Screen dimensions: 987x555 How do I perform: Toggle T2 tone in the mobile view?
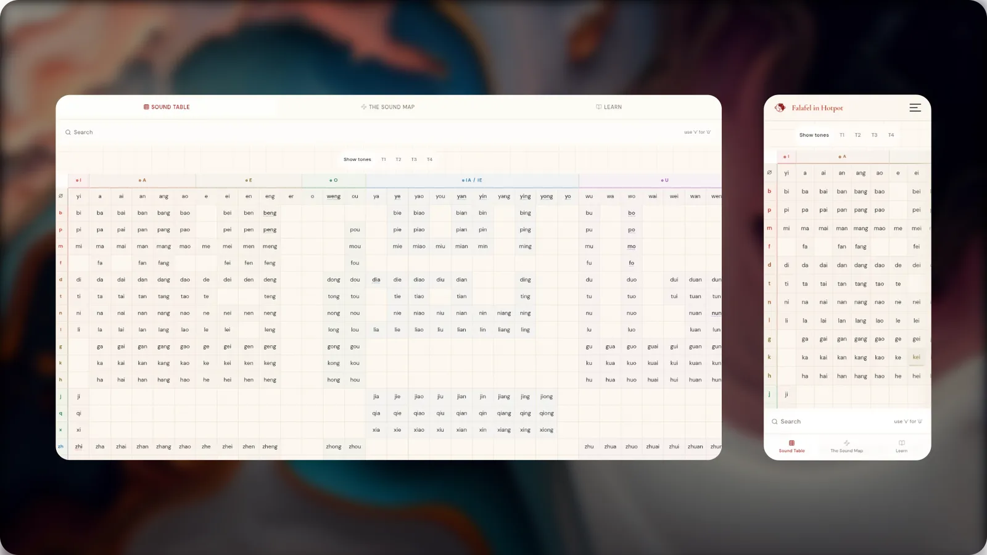(x=857, y=135)
